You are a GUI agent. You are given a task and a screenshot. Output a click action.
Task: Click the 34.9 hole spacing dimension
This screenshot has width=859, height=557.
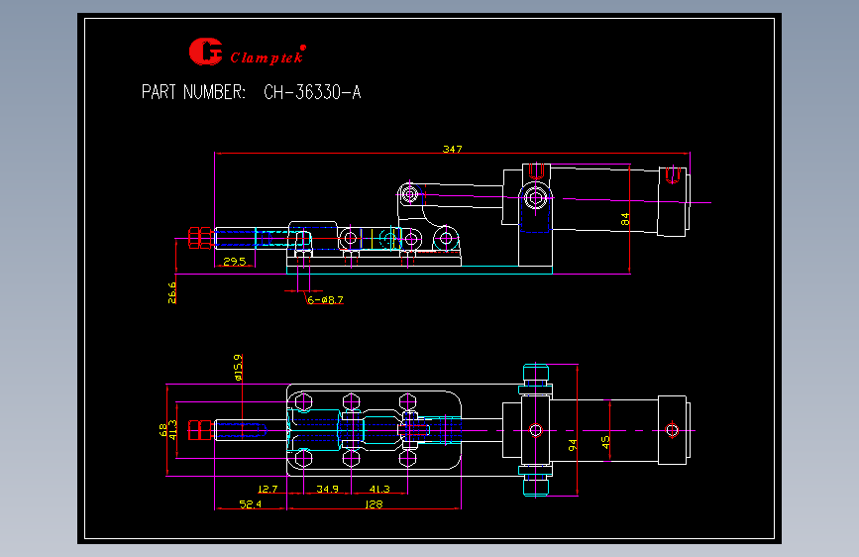pyautogui.click(x=328, y=489)
